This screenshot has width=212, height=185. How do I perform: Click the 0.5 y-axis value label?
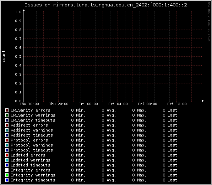pyautogui.click(x=18, y=56)
